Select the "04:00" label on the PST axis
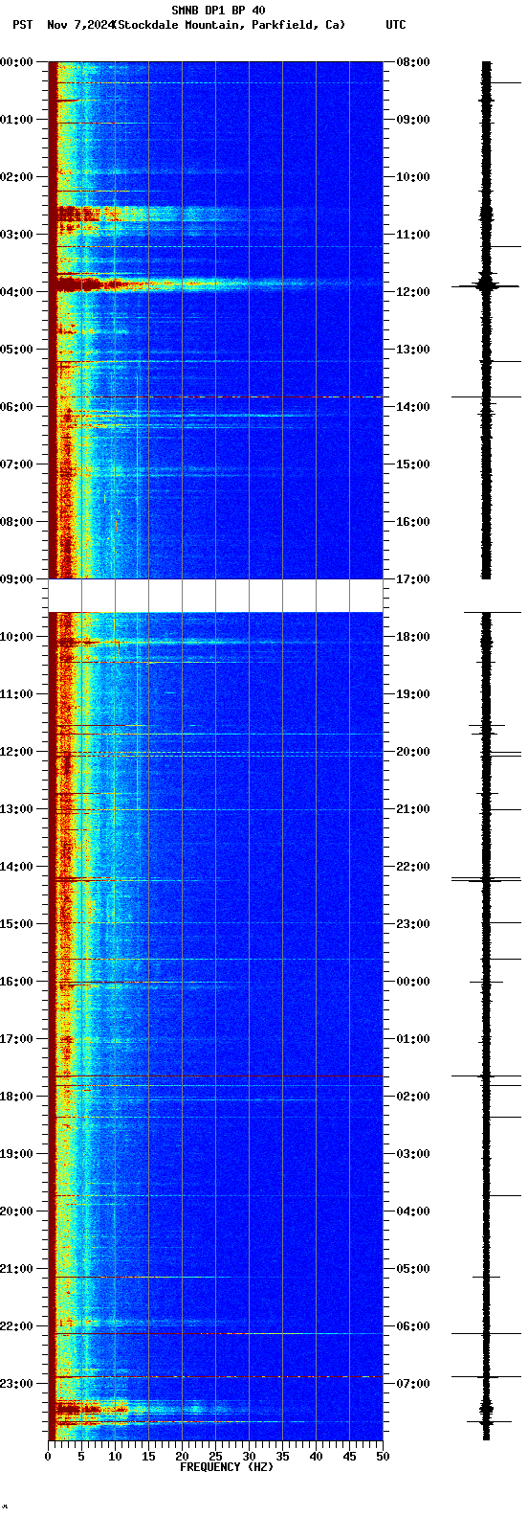 16,292
